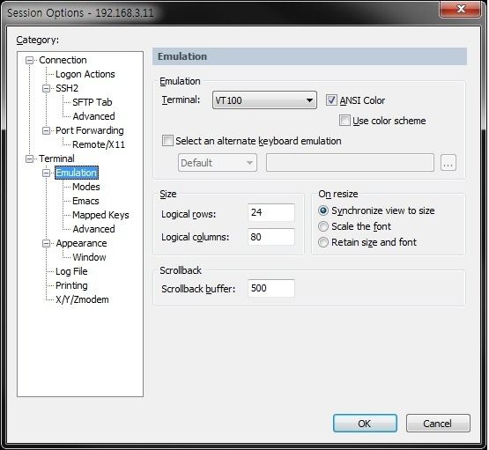Open the Default keyboard emulation dropdown
The width and height of the screenshot is (489, 450).
218,163
